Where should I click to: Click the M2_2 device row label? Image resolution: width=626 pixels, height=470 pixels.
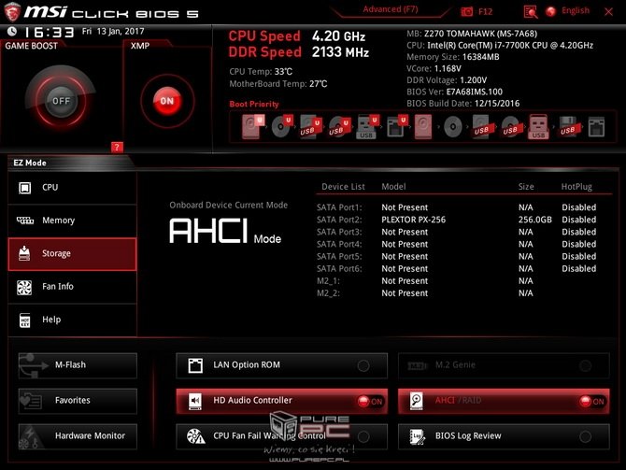click(328, 293)
